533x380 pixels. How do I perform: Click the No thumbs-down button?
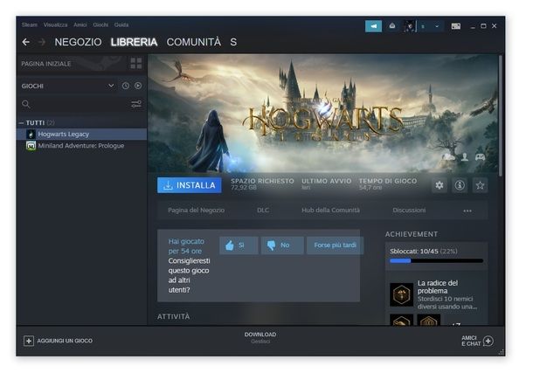282,245
